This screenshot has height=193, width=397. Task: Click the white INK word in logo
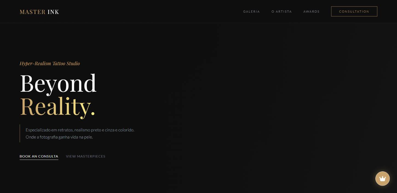pyautogui.click(x=53, y=12)
